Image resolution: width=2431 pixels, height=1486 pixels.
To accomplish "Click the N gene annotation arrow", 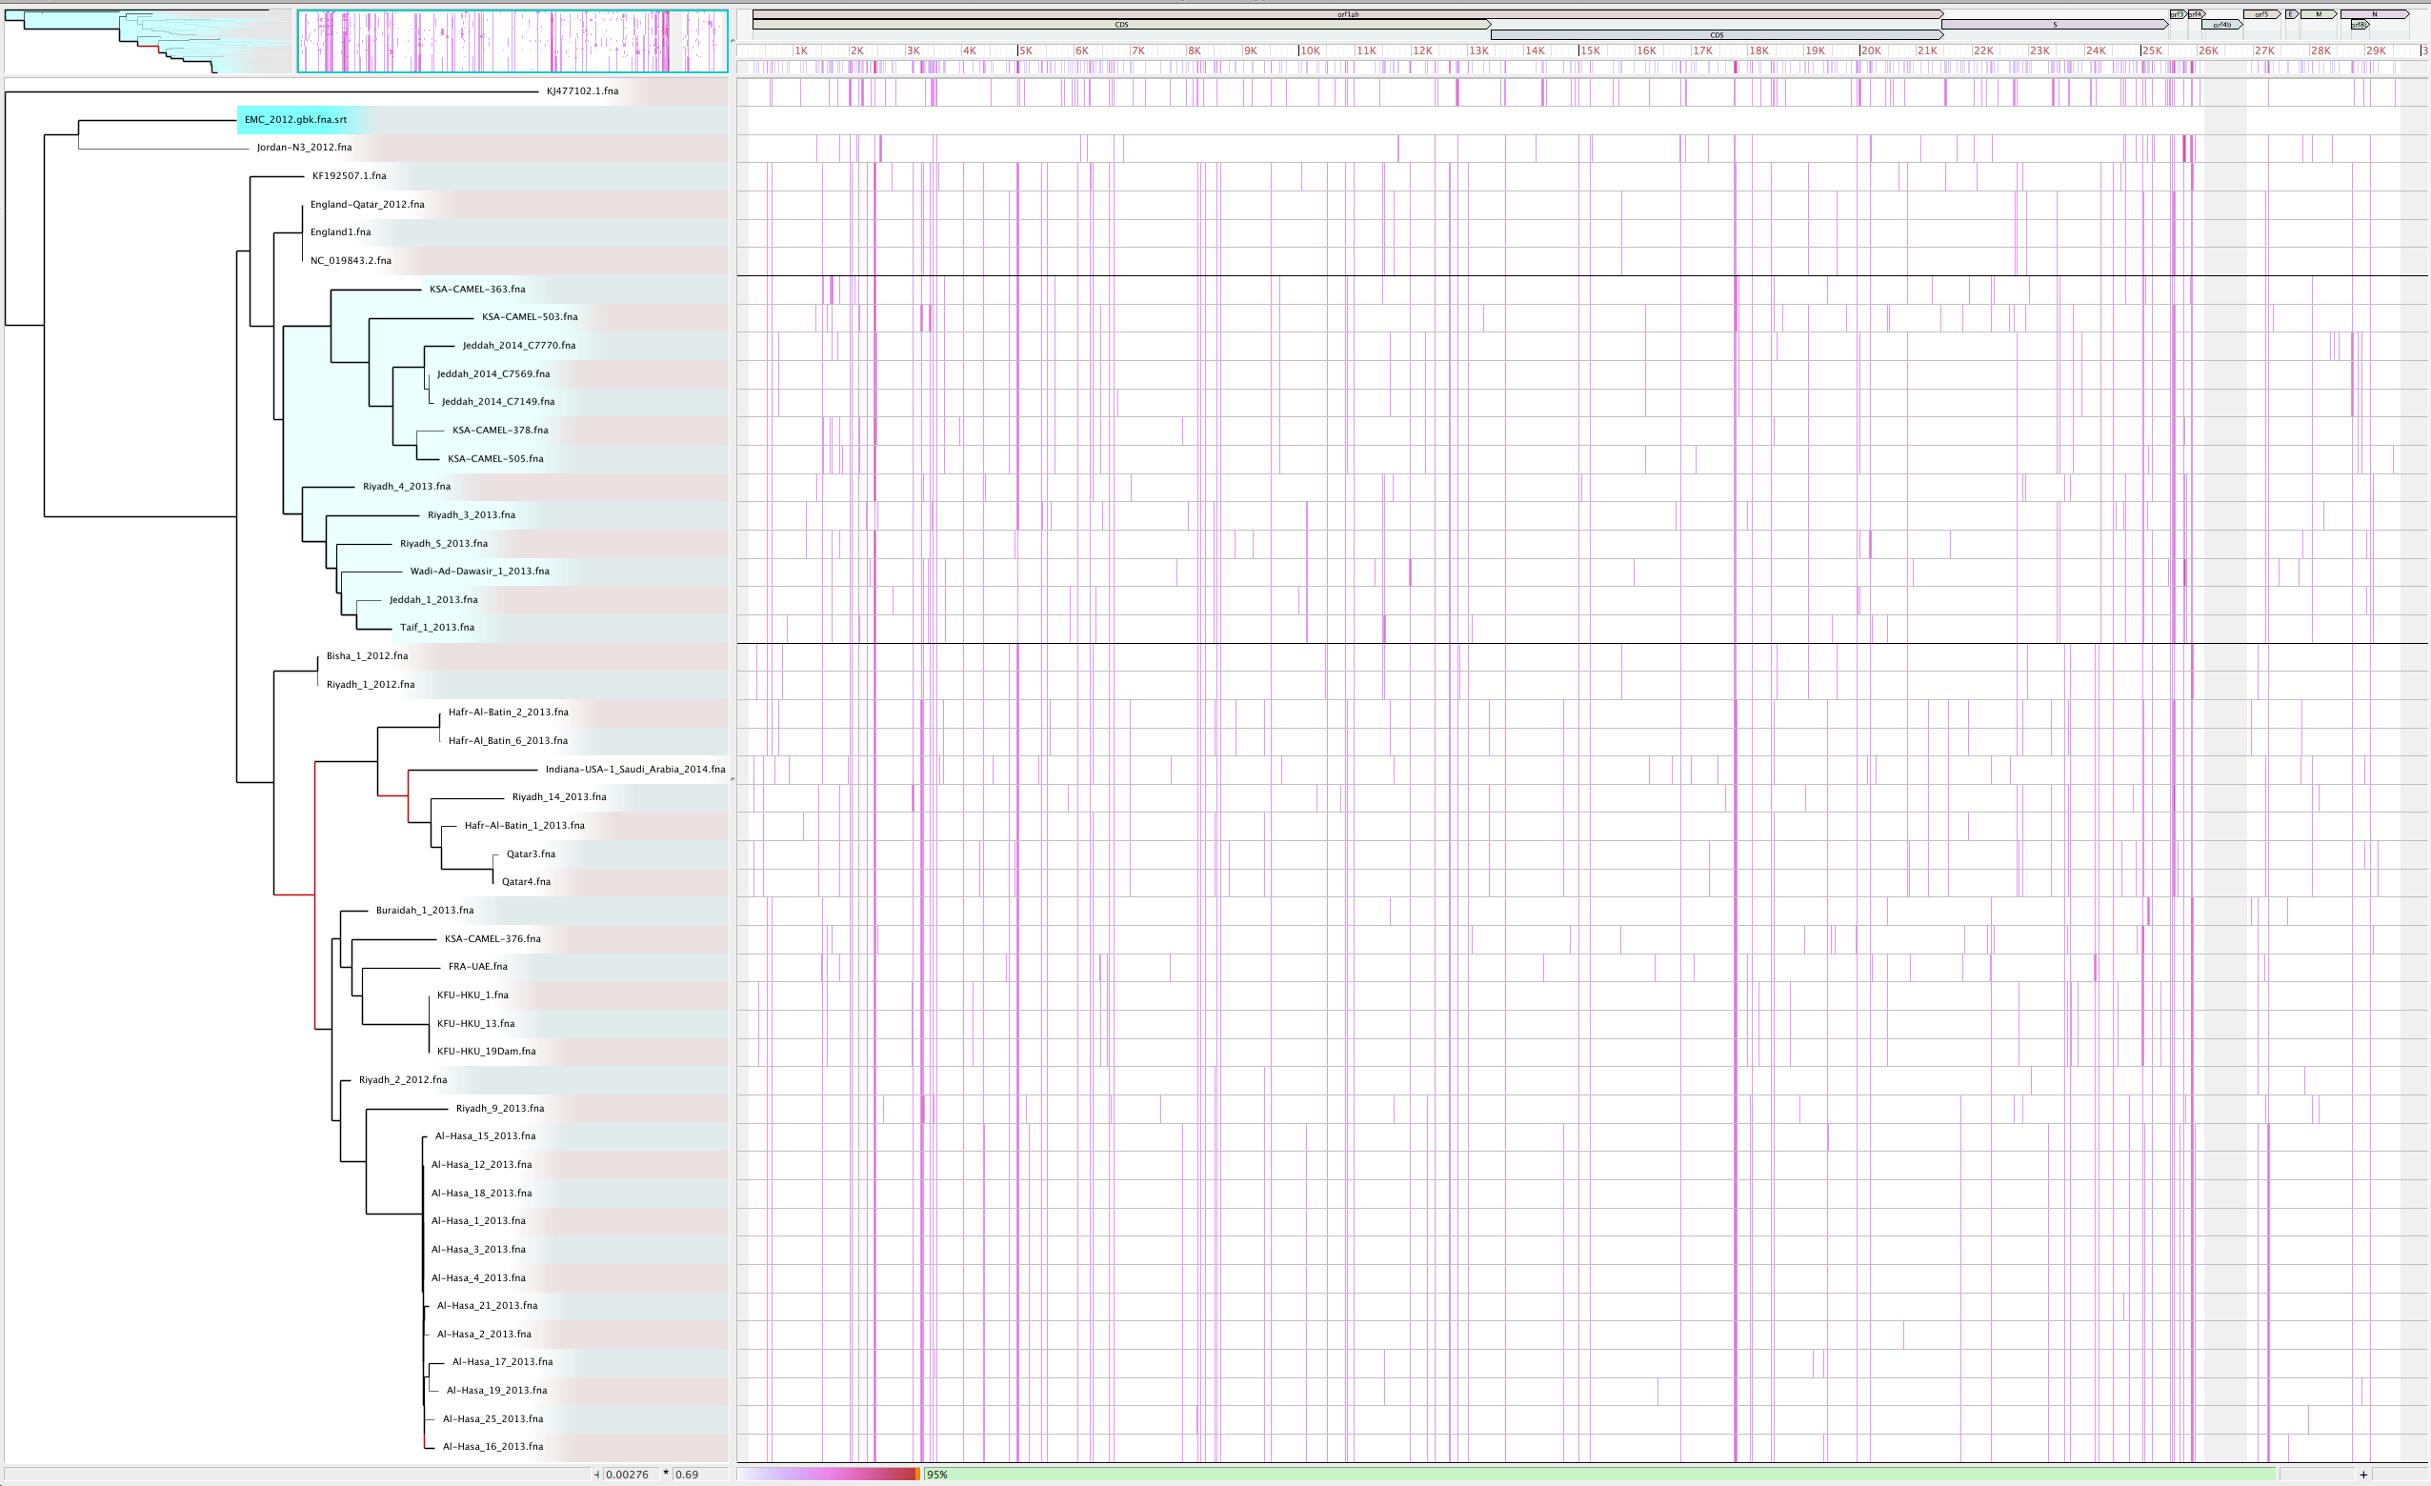I will [x=2375, y=15].
